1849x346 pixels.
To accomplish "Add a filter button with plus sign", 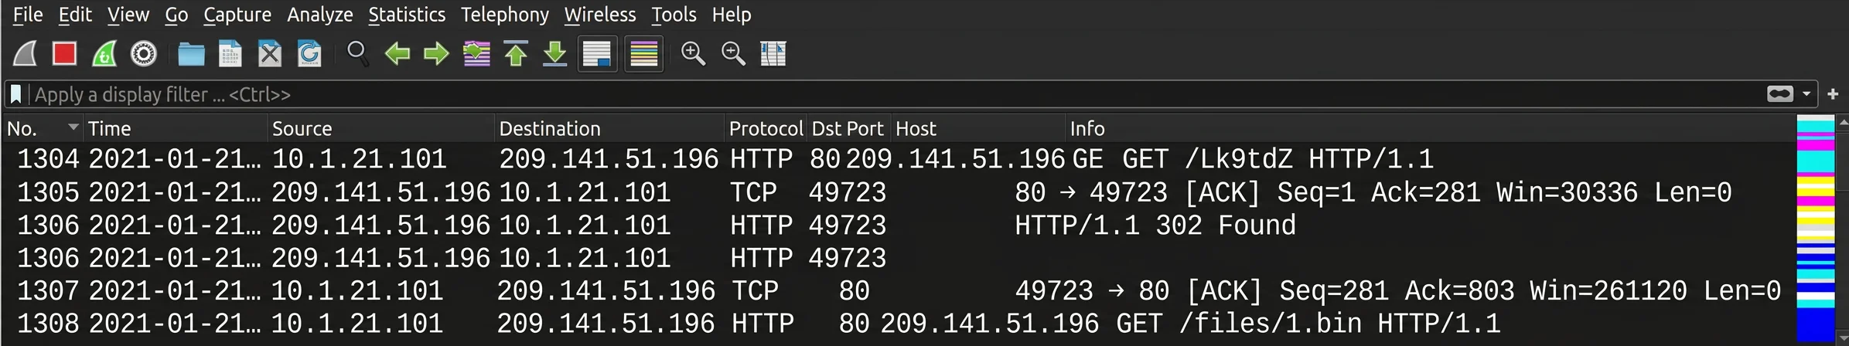I will 1833,94.
